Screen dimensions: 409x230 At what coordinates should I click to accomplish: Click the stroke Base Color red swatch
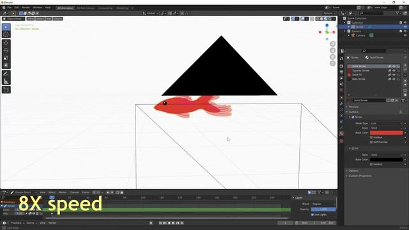click(386, 133)
